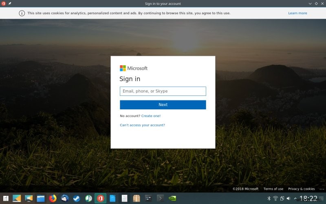Launch the blue file manager from taskbar

[x=41, y=198]
